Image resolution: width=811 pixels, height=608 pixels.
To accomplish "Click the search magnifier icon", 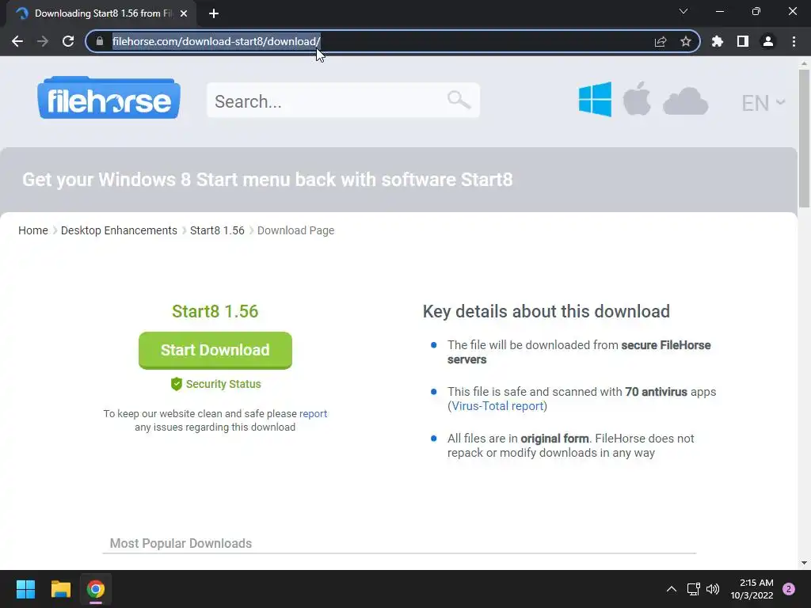I will [x=459, y=99].
